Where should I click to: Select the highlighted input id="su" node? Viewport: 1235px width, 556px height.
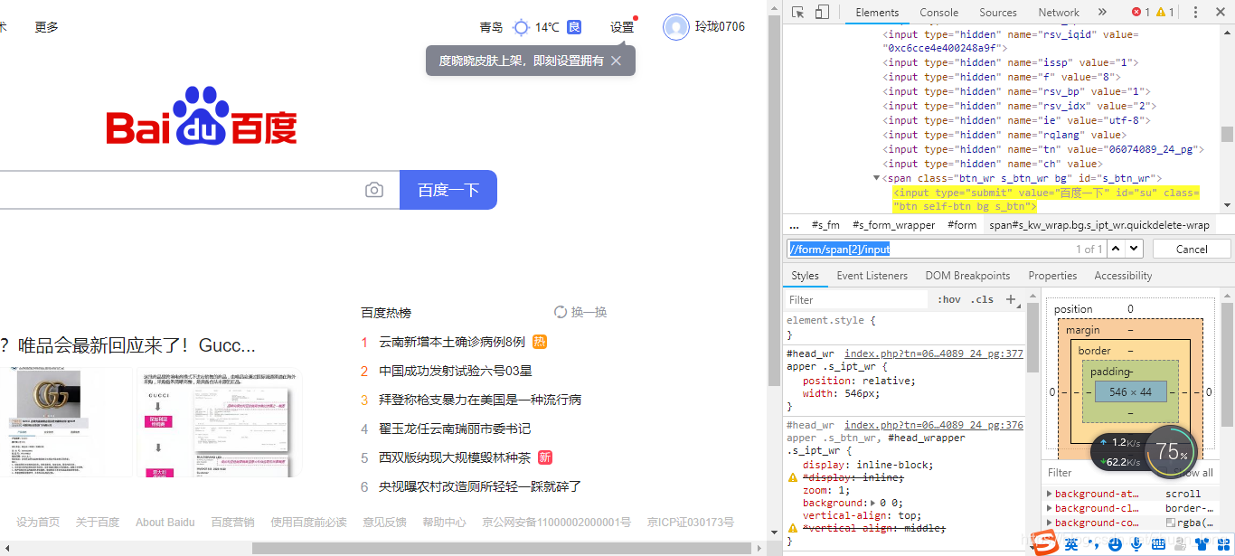coord(1046,200)
